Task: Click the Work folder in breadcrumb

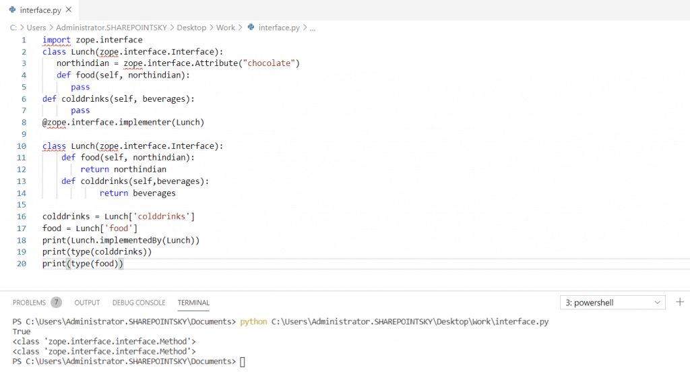Action: click(226, 28)
